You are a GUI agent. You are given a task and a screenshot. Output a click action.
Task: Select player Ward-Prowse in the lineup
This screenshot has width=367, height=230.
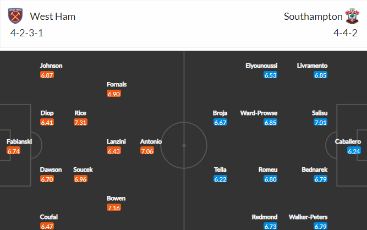(x=259, y=113)
